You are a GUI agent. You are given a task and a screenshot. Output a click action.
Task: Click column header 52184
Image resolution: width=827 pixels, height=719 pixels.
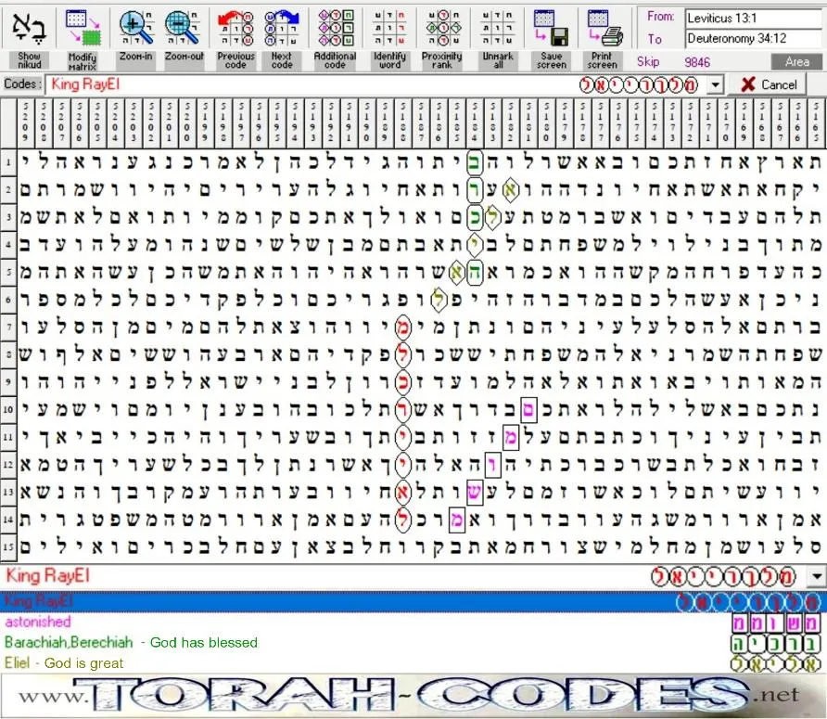[474, 122]
